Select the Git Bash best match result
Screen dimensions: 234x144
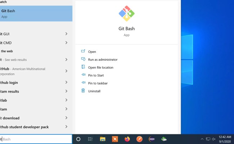click(36, 14)
